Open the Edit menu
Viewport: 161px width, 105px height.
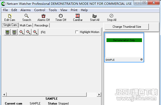[x=14, y=10]
